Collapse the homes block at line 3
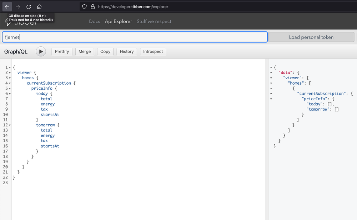This screenshot has height=220, width=357. pos(10,78)
